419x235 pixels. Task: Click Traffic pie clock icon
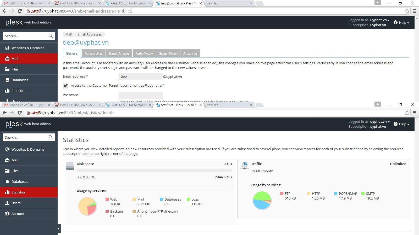click(x=244, y=166)
